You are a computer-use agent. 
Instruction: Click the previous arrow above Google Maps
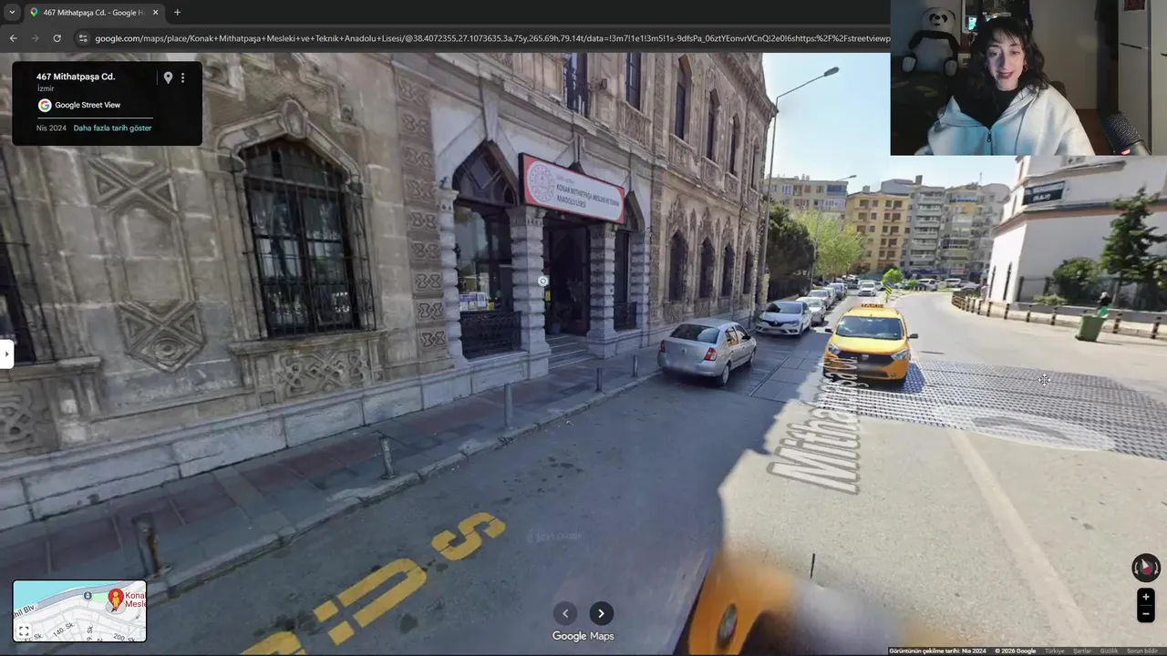565,613
